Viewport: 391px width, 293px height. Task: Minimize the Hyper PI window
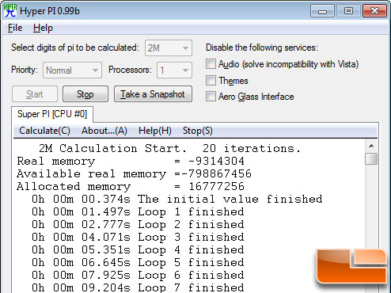pos(322,11)
